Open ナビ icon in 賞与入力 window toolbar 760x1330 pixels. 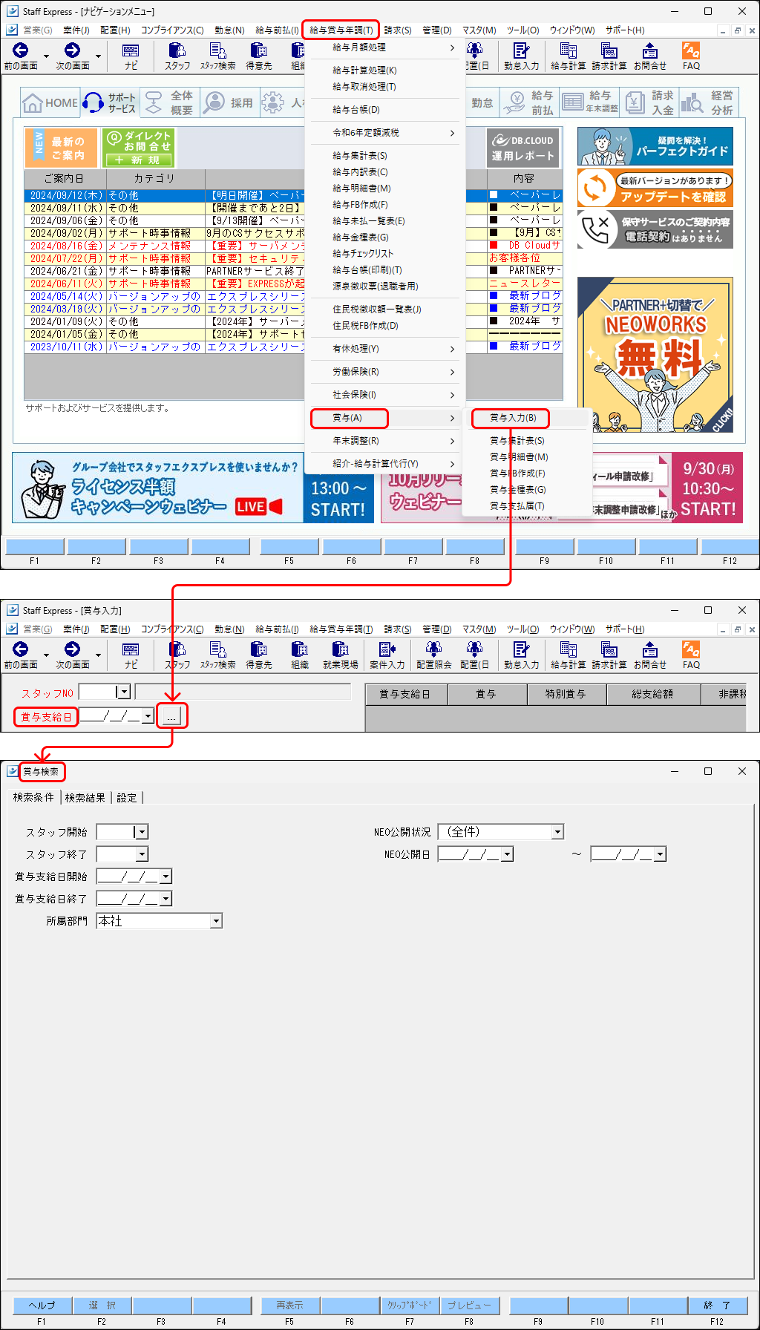[x=131, y=655]
